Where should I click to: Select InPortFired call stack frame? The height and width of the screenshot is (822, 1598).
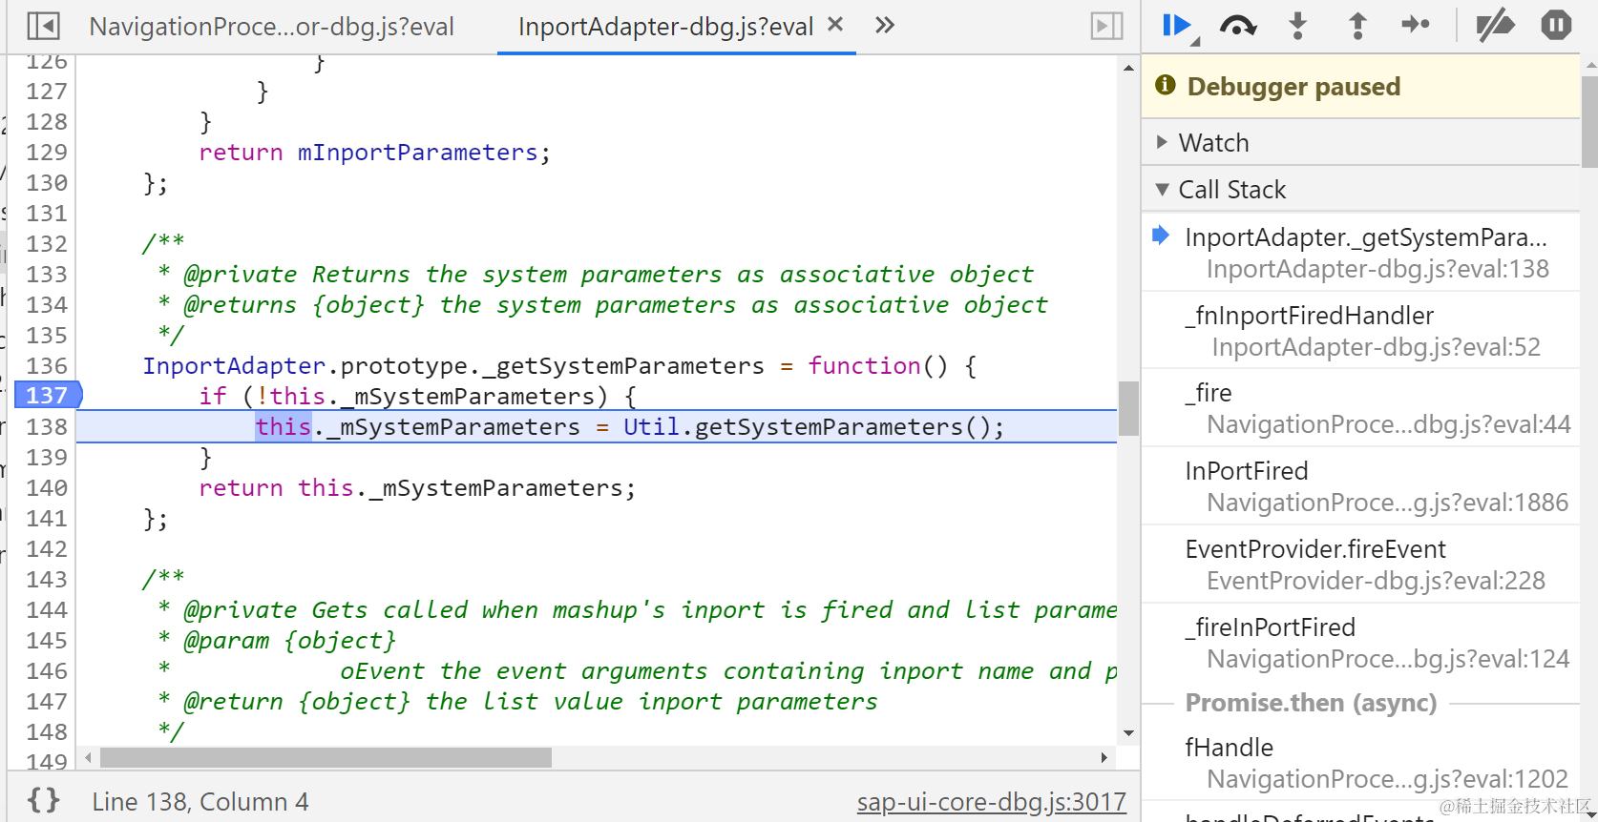point(1360,486)
